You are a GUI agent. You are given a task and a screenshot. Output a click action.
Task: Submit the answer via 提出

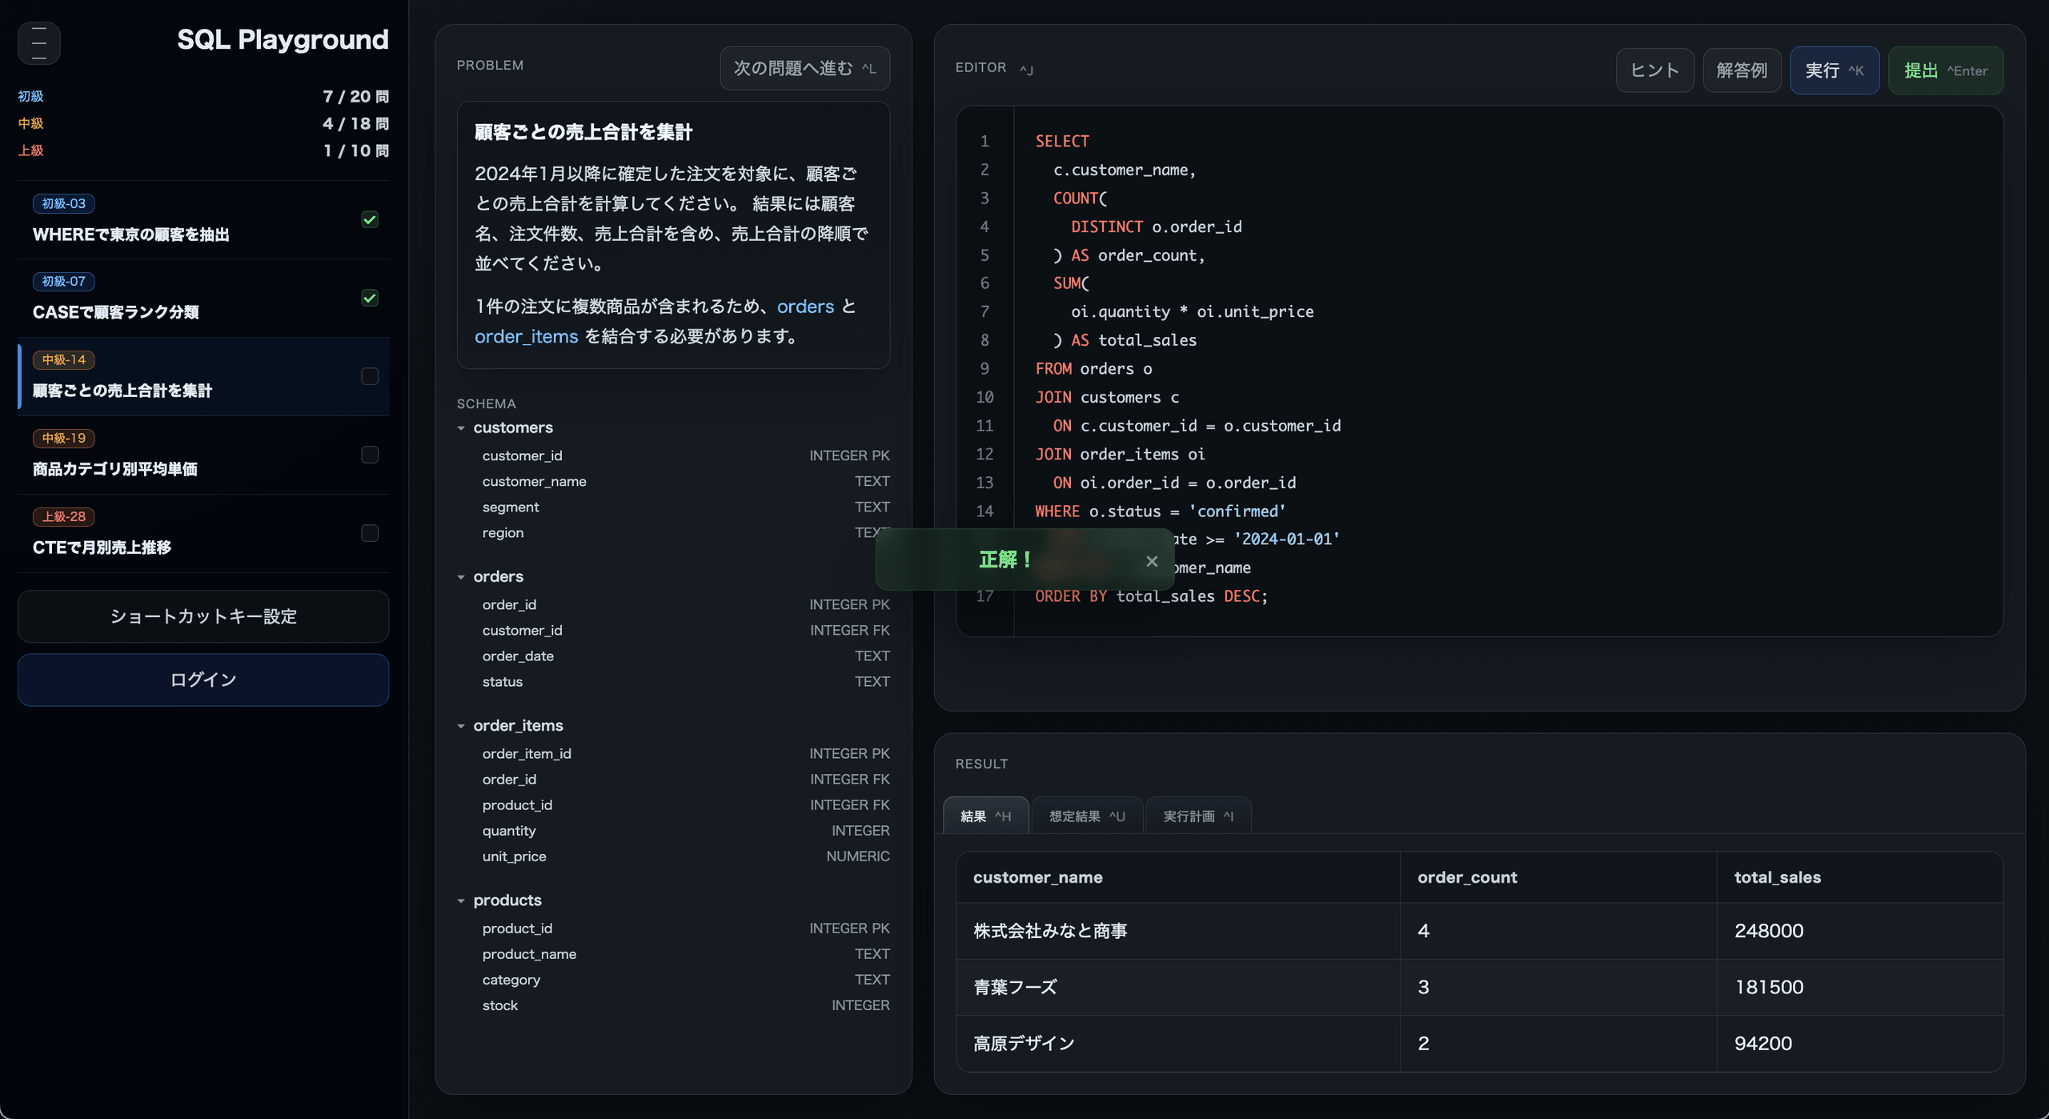click(x=1945, y=70)
